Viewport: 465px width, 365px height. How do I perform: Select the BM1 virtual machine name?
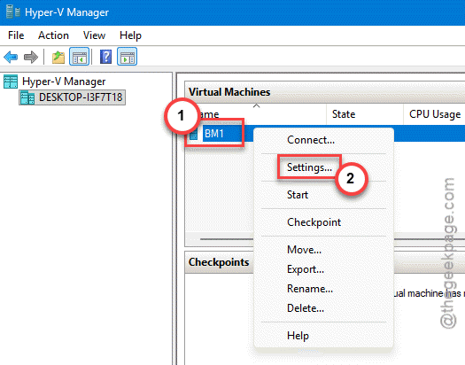click(214, 134)
